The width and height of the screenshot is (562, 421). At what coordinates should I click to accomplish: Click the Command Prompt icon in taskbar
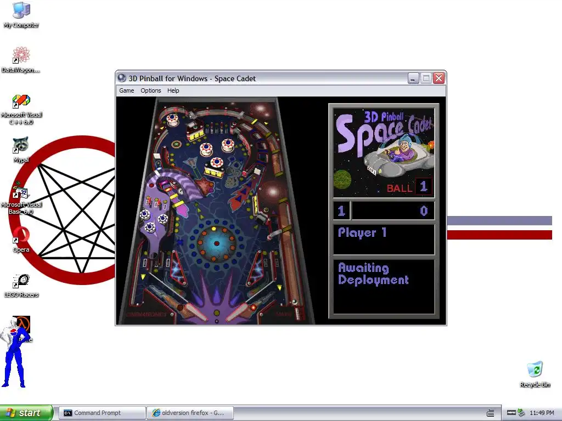pos(68,413)
